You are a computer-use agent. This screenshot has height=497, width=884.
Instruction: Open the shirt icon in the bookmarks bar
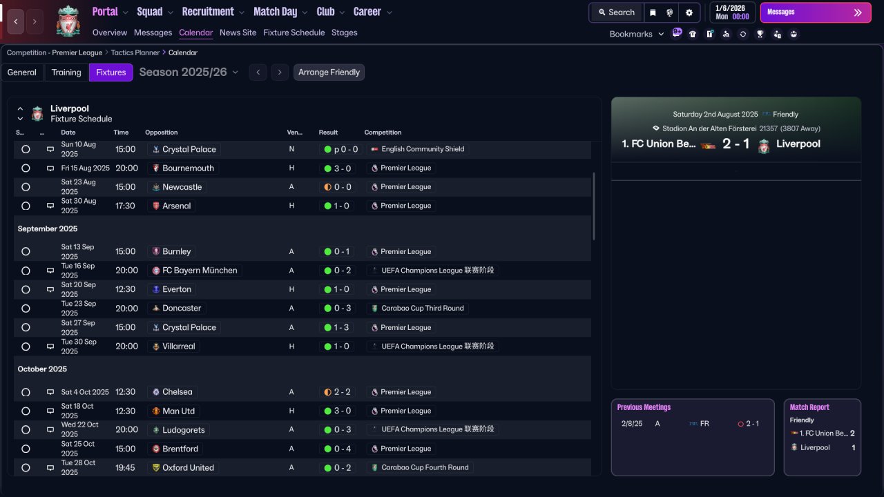[693, 34]
